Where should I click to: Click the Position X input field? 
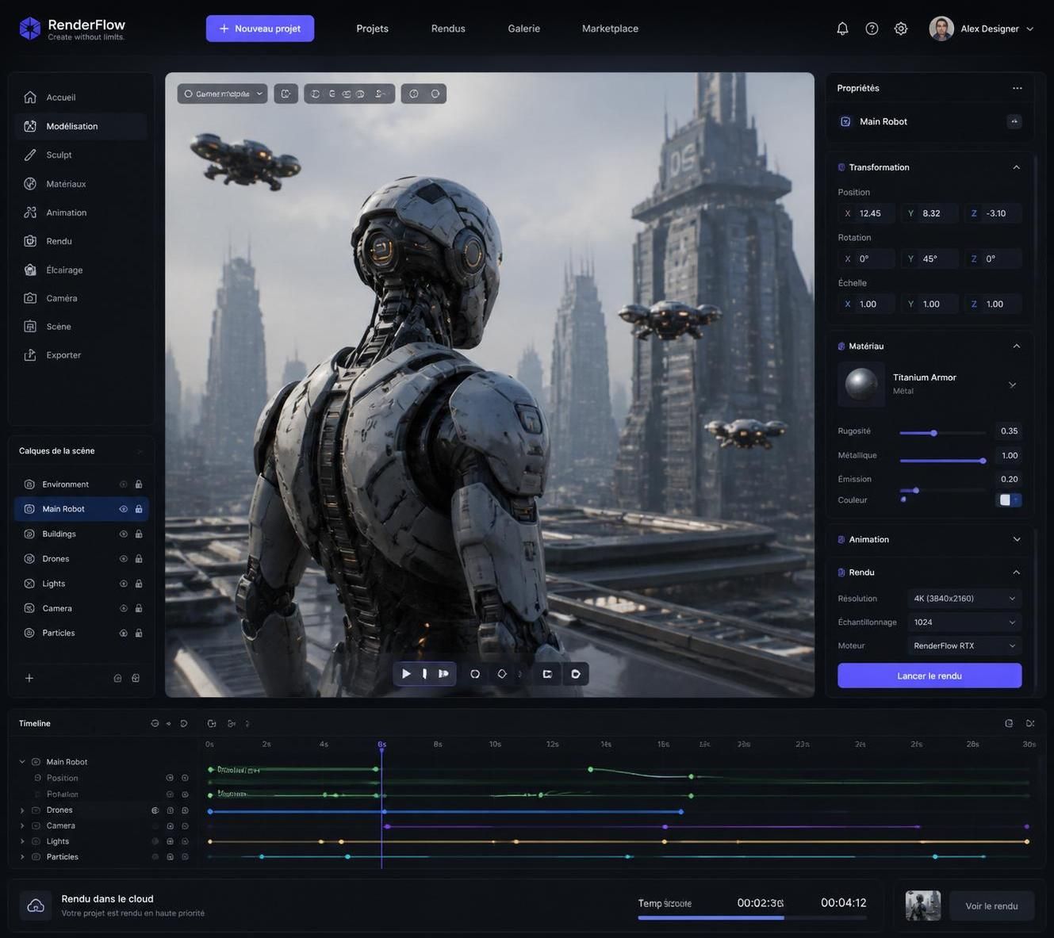[867, 213]
